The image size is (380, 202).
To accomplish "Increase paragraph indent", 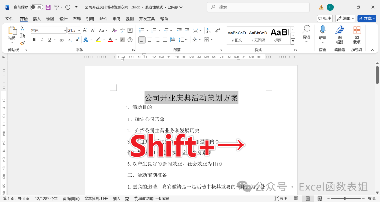I will point(187,30).
